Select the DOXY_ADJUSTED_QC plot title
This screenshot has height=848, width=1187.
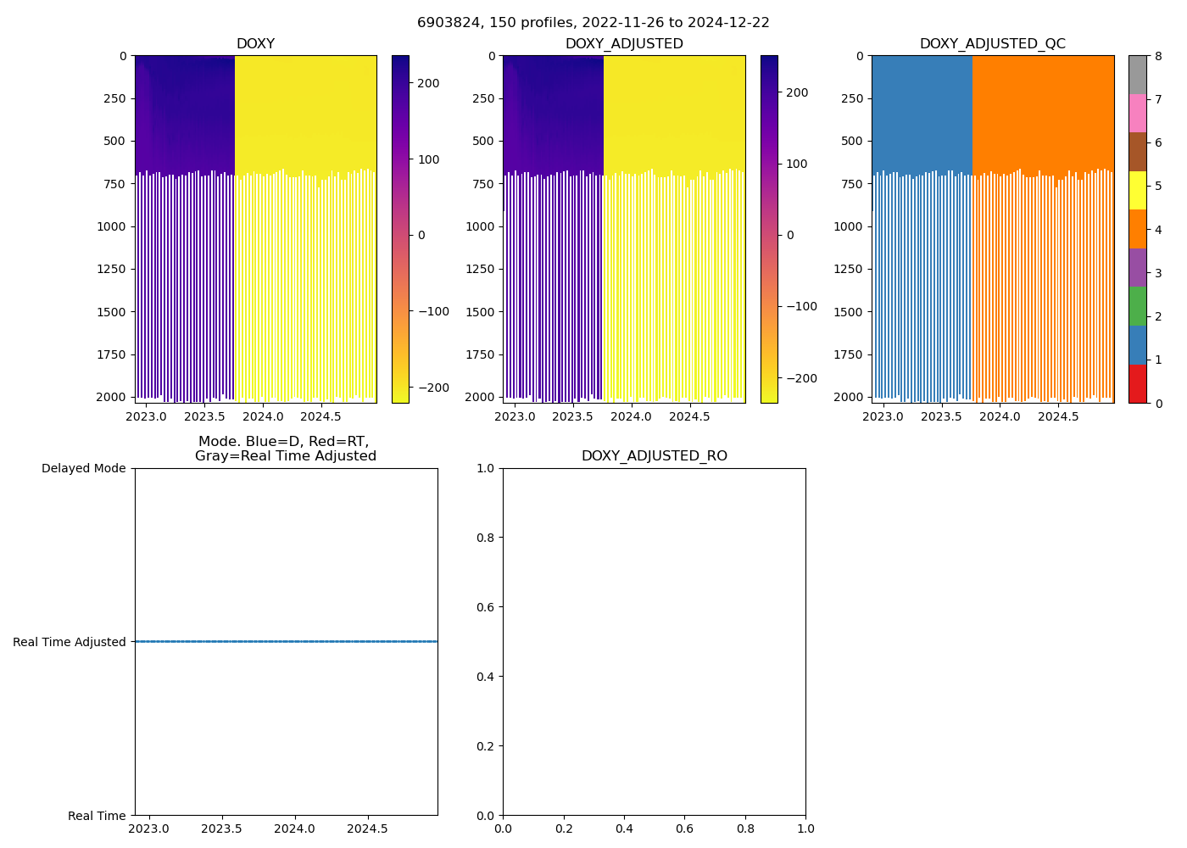992,44
